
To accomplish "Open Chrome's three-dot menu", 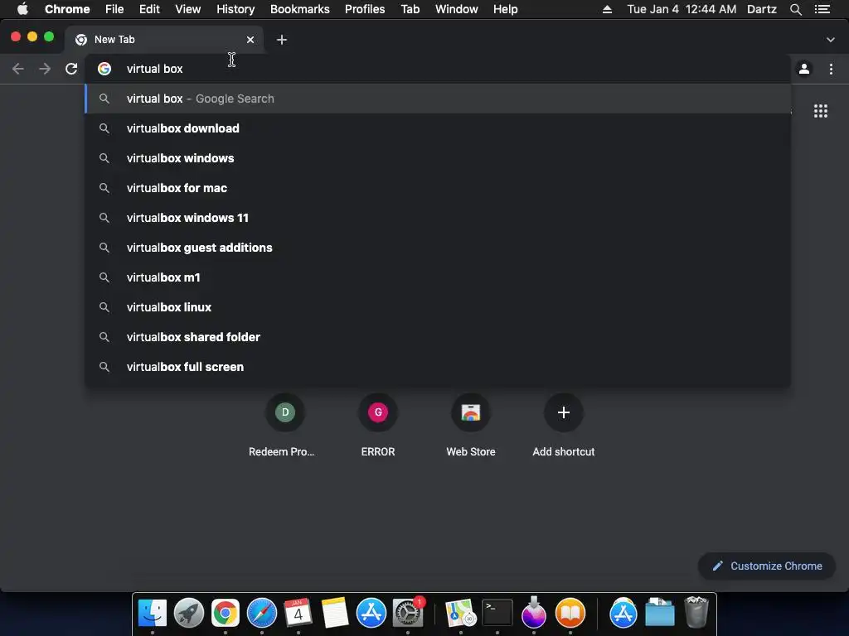I will pos(831,69).
